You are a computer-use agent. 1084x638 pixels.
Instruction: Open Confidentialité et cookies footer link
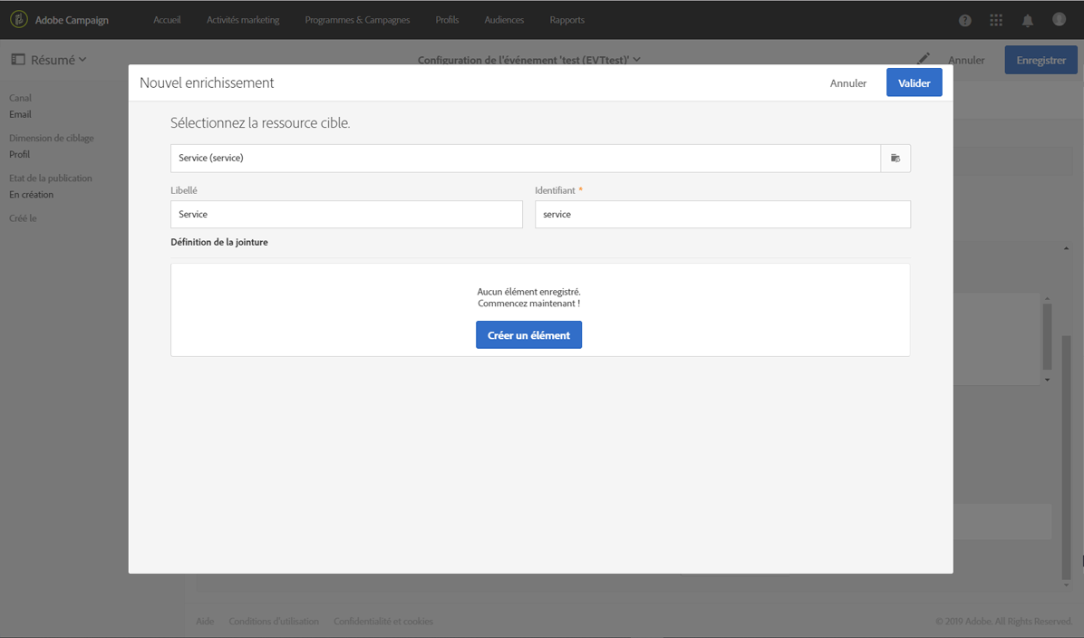[383, 622]
